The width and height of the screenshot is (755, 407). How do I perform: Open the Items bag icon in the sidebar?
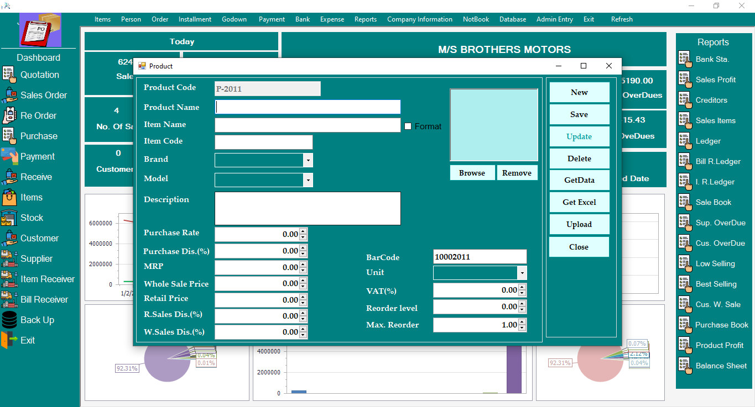point(9,197)
